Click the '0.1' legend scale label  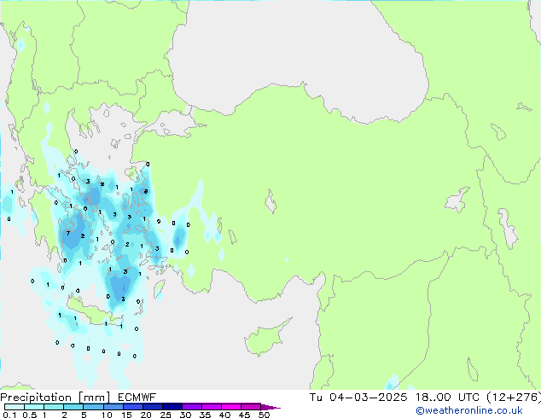click(x=9, y=415)
